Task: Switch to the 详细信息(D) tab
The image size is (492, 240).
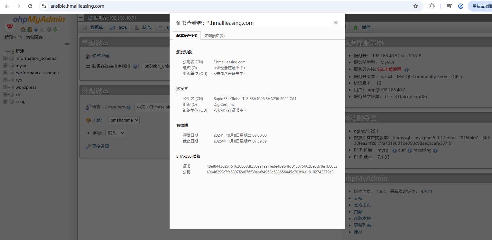Action: click(x=214, y=36)
